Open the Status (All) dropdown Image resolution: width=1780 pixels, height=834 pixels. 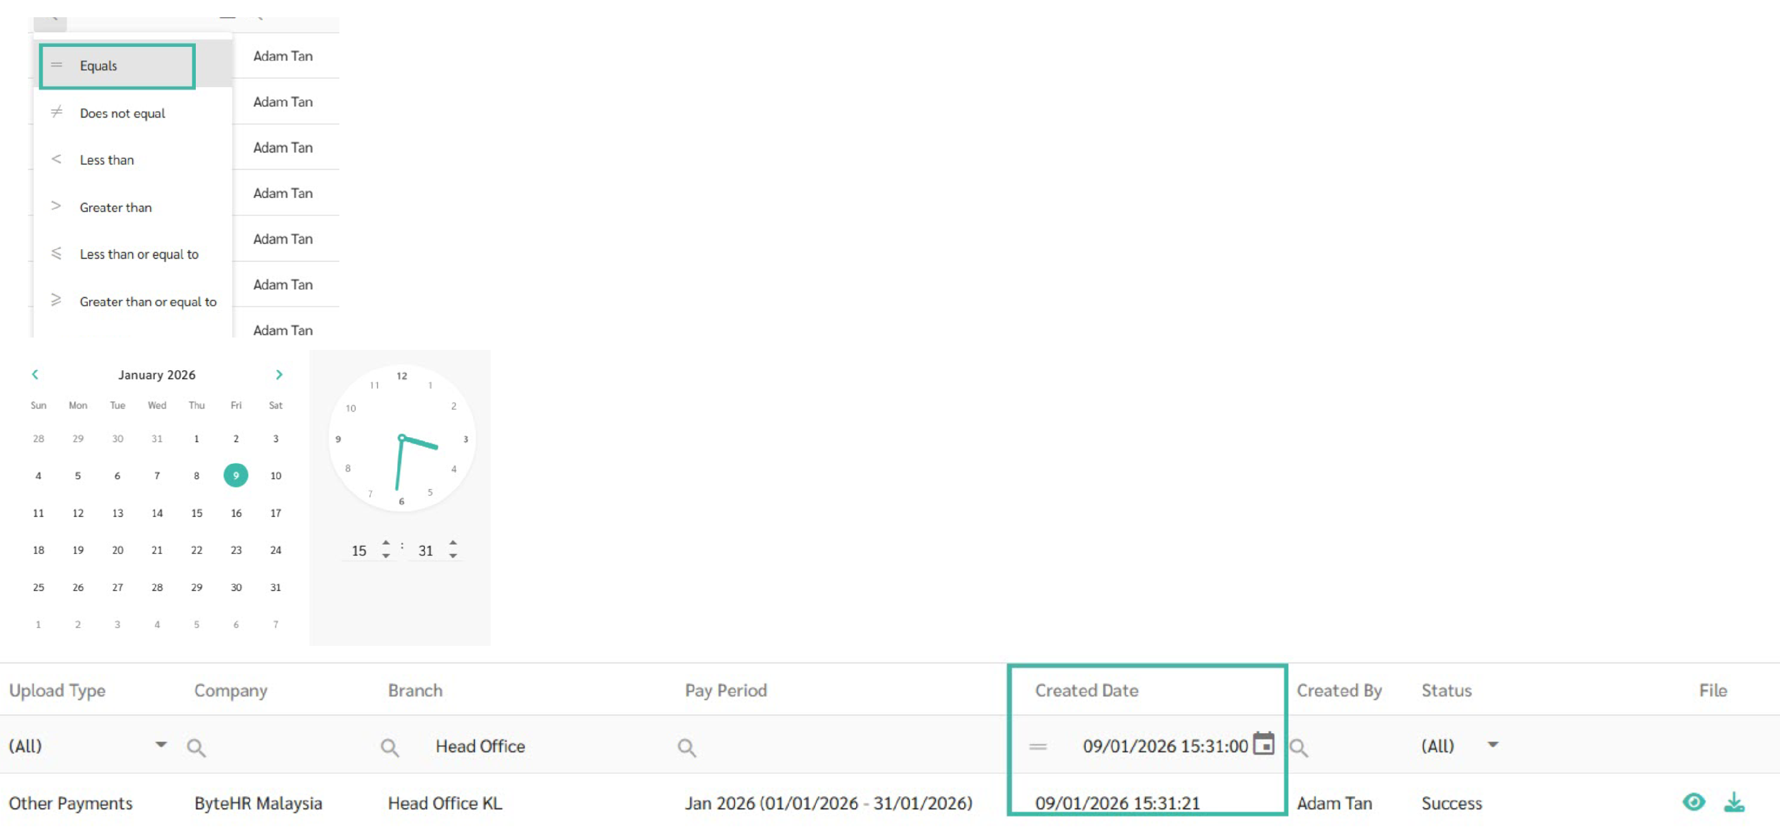coord(1493,744)
